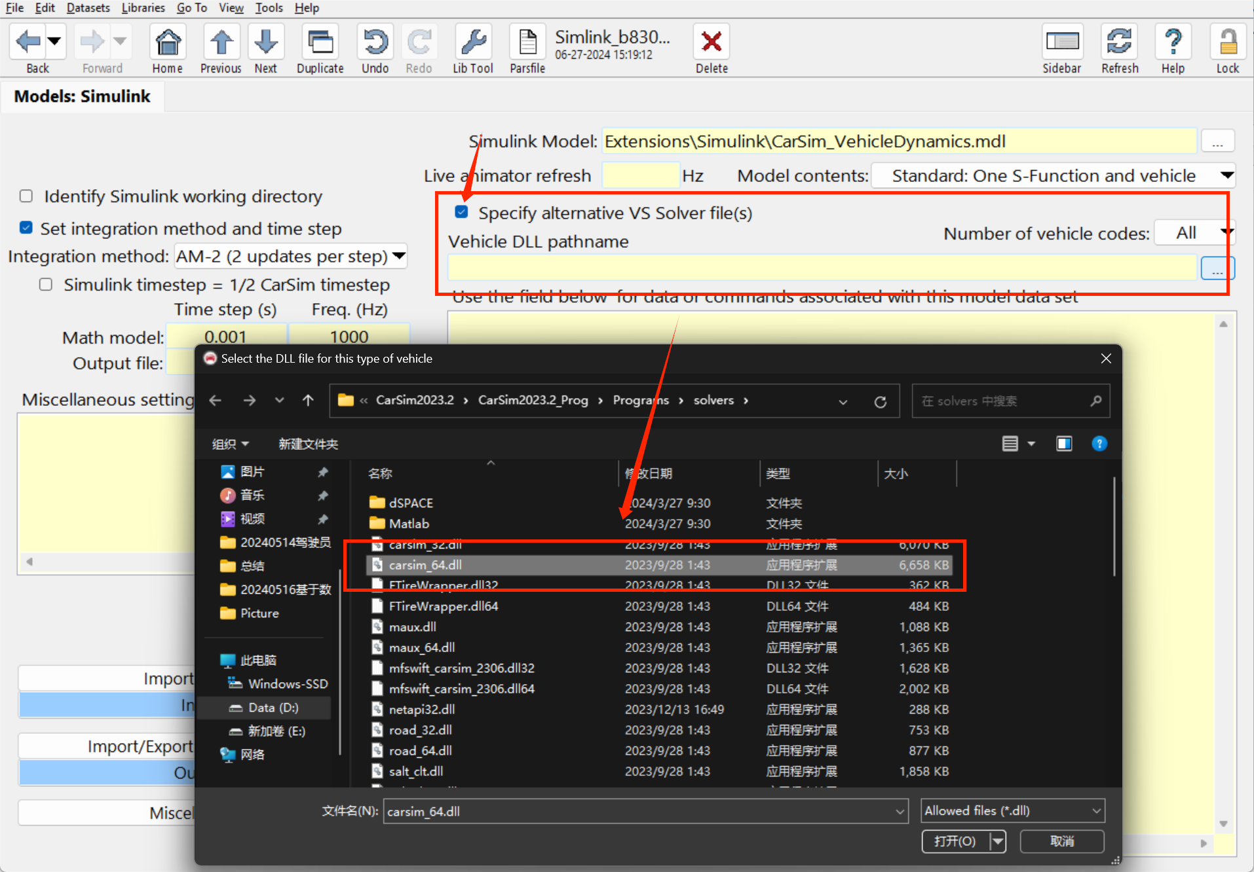Image resolution: width=1254 pixels, height=872 pixels.
Task: Open file dialog help icon
Action: (1099, 444)
